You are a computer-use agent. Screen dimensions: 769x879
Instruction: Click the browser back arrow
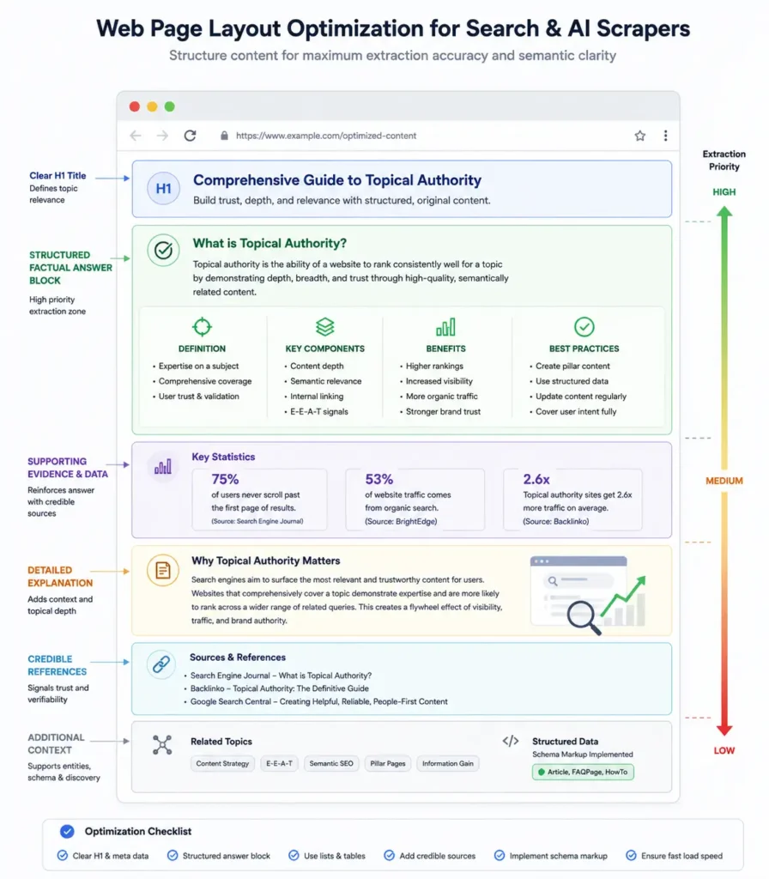click(136, 136)
